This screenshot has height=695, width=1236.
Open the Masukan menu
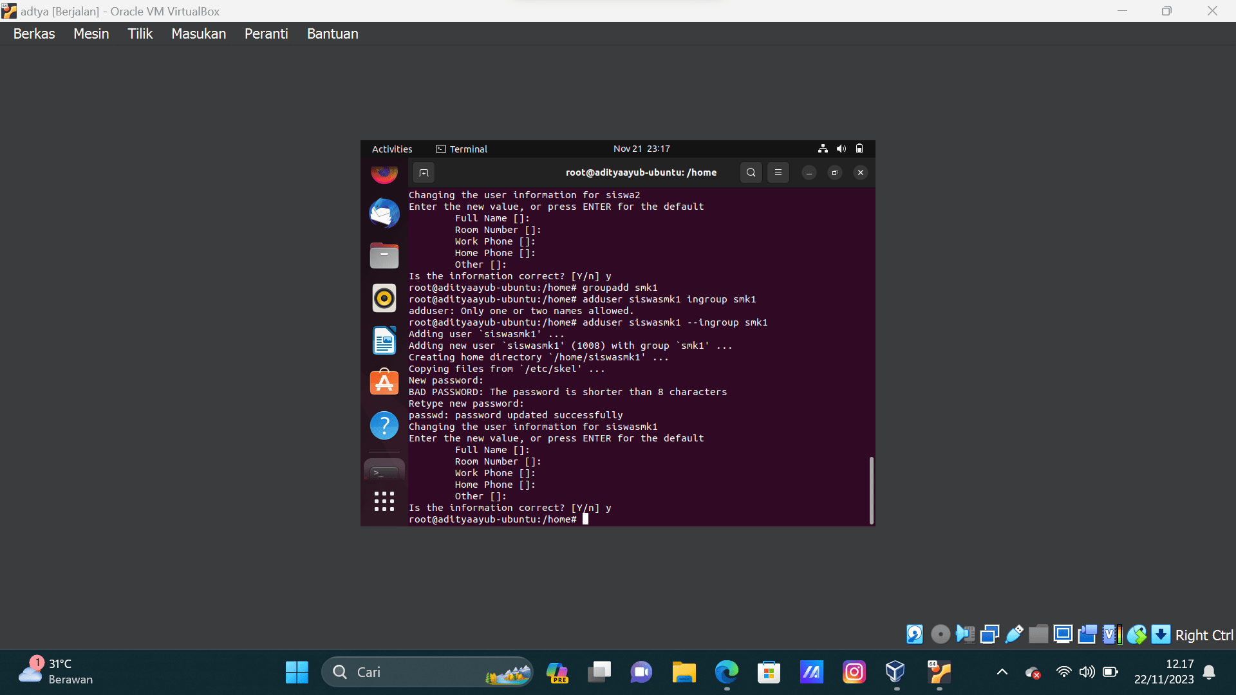tap(198, 34)
